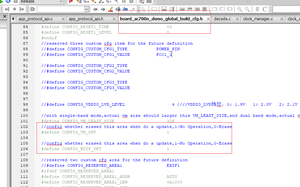
Task: Click the Step out debug icon
Action: [101, 1]
